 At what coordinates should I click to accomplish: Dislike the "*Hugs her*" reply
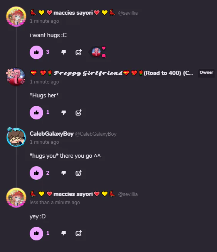point(64,112)
